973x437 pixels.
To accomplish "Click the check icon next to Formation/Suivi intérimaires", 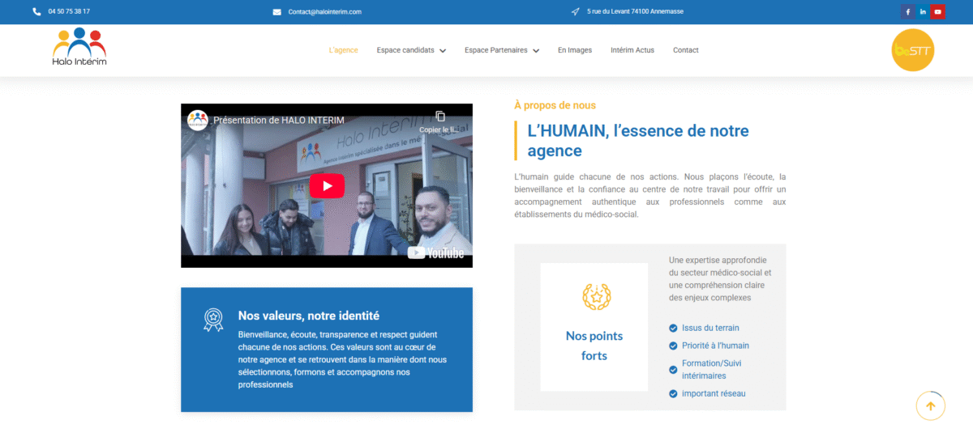I will pos(673,370).
